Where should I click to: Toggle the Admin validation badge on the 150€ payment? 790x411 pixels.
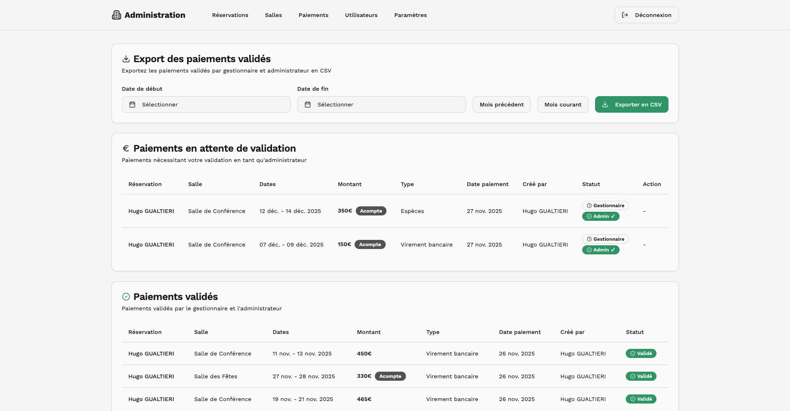[x=601, y=249]
